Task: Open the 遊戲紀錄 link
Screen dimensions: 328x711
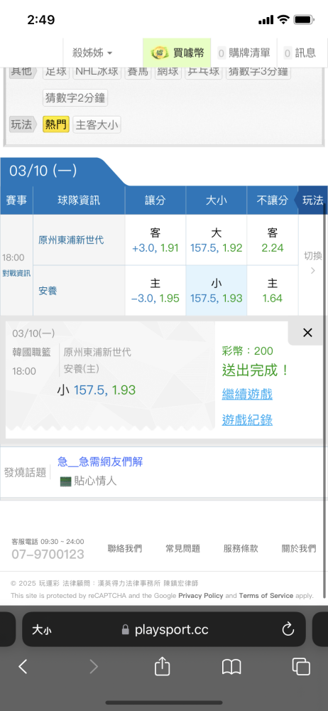Action: click(x=247, y=420)
